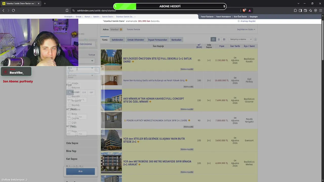Open Size Özel İlanlar link

(240, 17)
